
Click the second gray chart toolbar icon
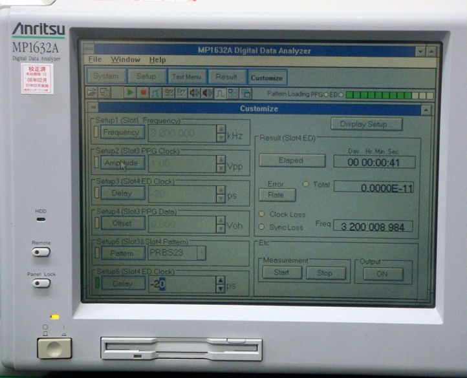pyautogui.click(x=181, y=93)
